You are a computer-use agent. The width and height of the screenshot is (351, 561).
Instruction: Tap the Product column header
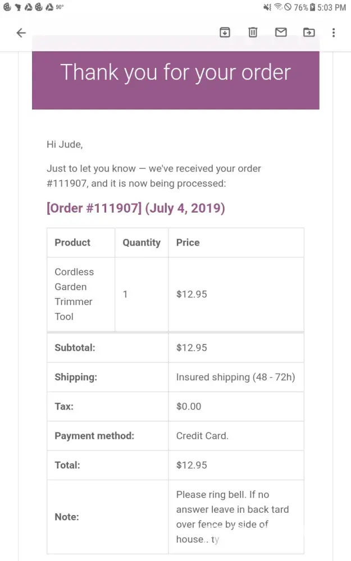click(72, 242)
